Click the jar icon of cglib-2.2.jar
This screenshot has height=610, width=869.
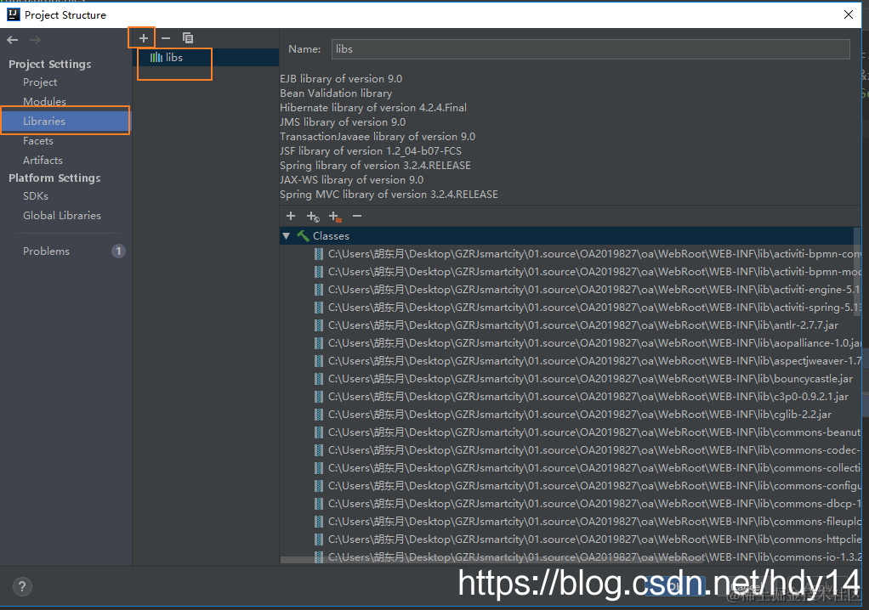pyautogui.click(x=319, y=415)
